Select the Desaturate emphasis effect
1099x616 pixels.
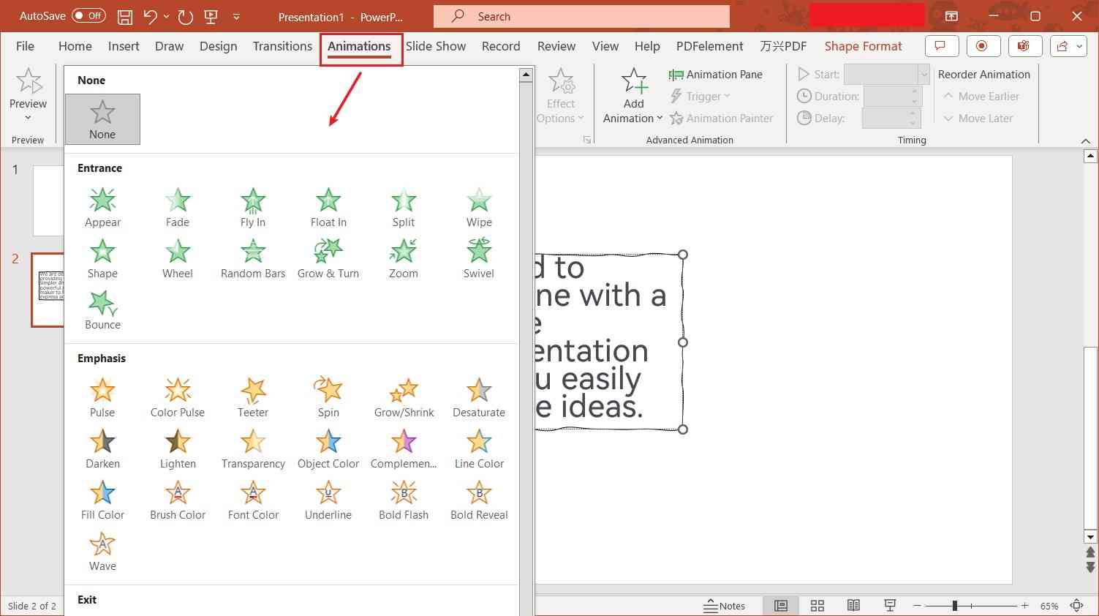pos(479,398)
